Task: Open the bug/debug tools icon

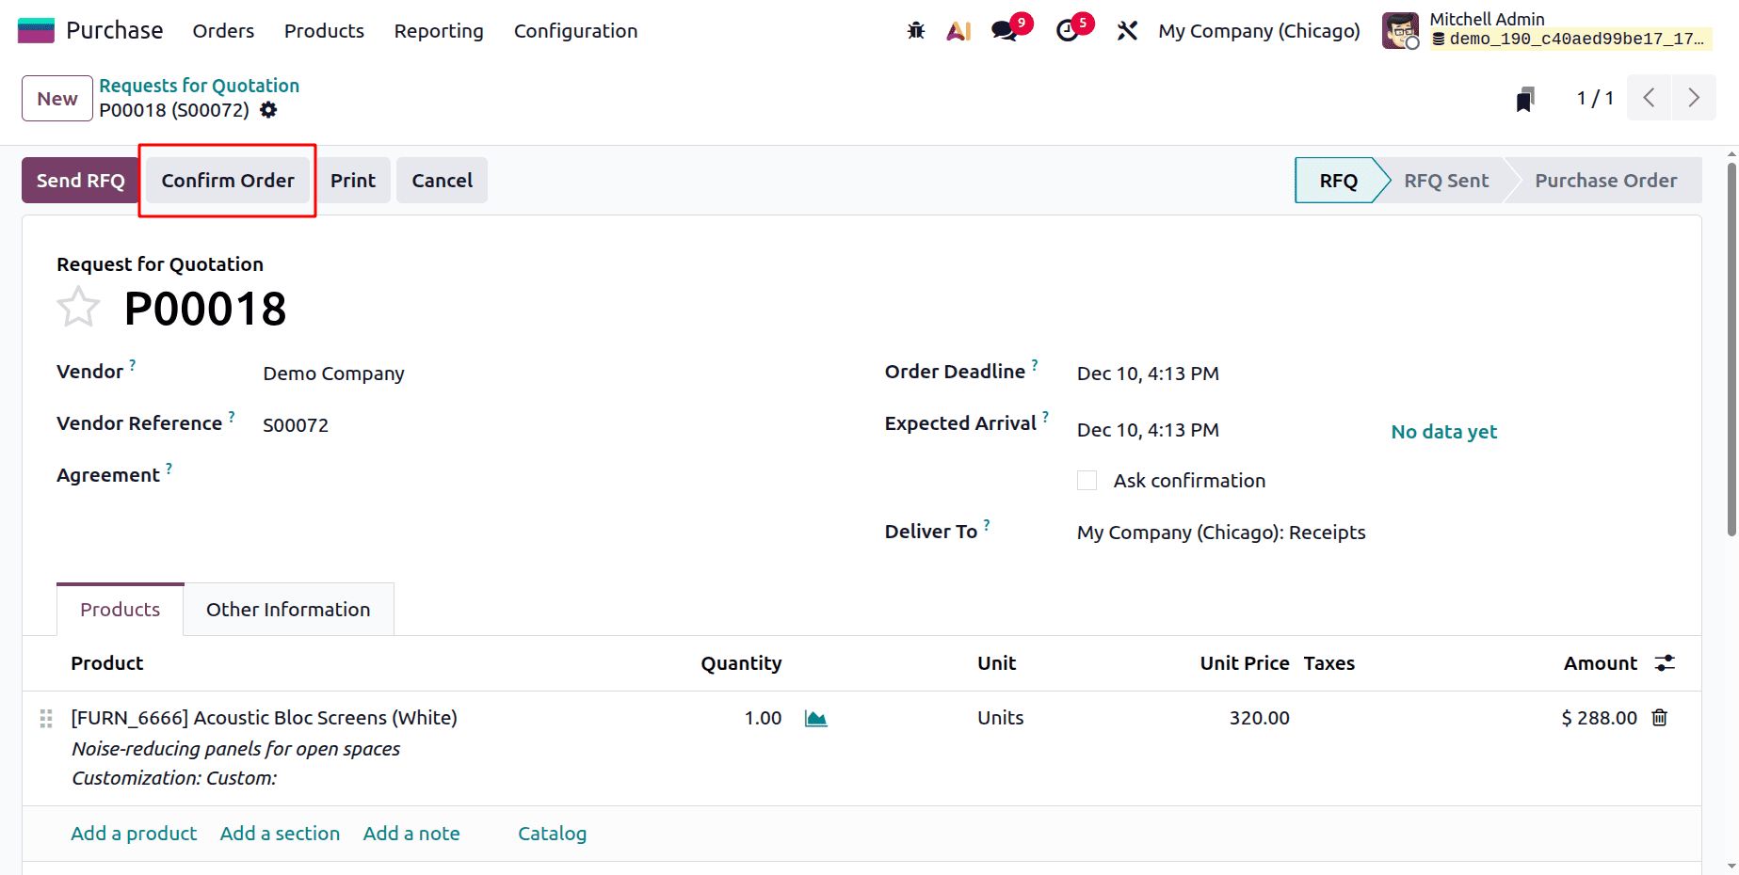Action: [x=914, y=30]
